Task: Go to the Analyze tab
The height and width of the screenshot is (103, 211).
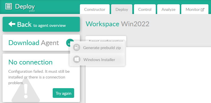Action: tap(168, 9)
